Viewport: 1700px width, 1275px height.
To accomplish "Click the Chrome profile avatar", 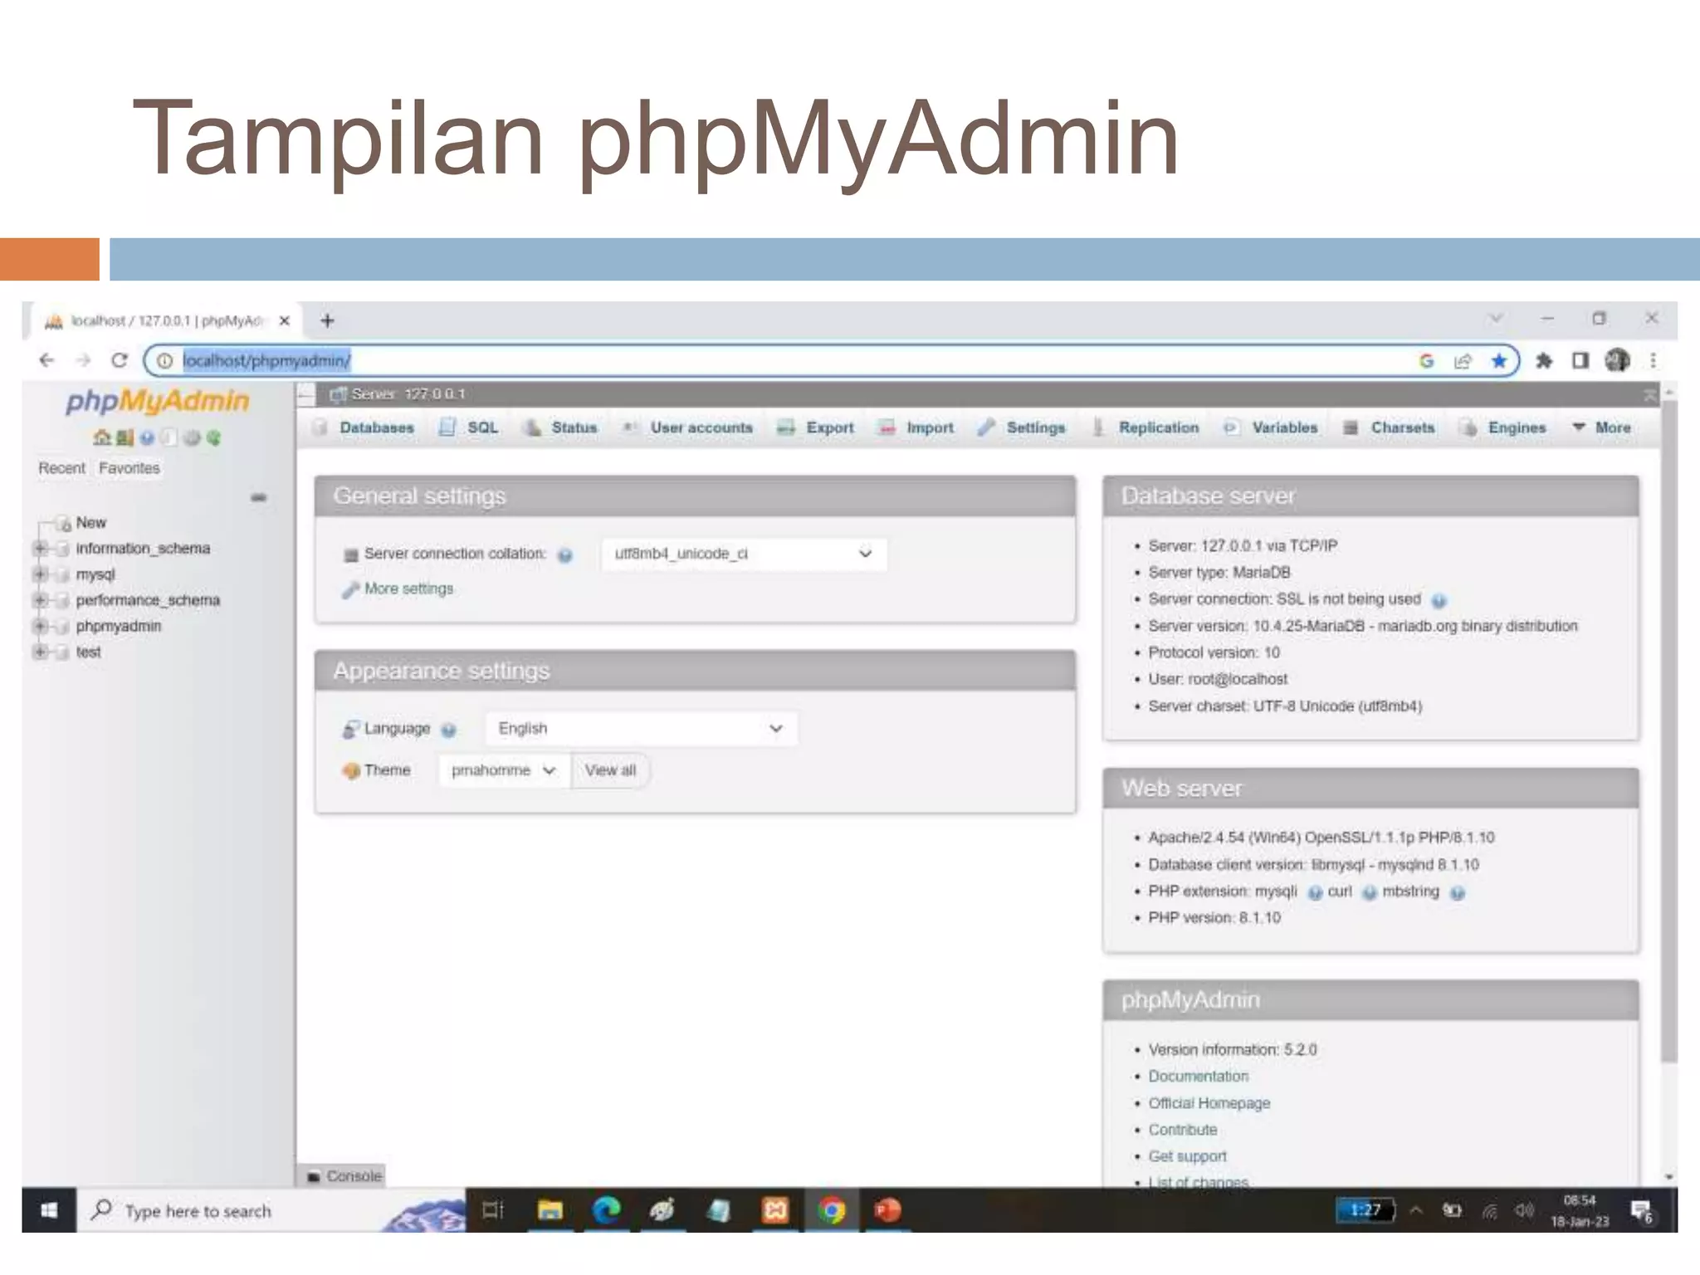I will (x=1617, y=360).
